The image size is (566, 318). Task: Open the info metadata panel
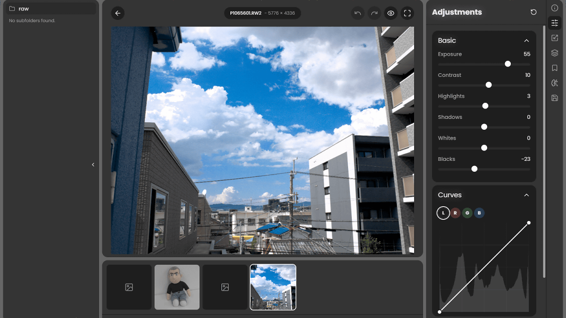(x=555, y=8)
